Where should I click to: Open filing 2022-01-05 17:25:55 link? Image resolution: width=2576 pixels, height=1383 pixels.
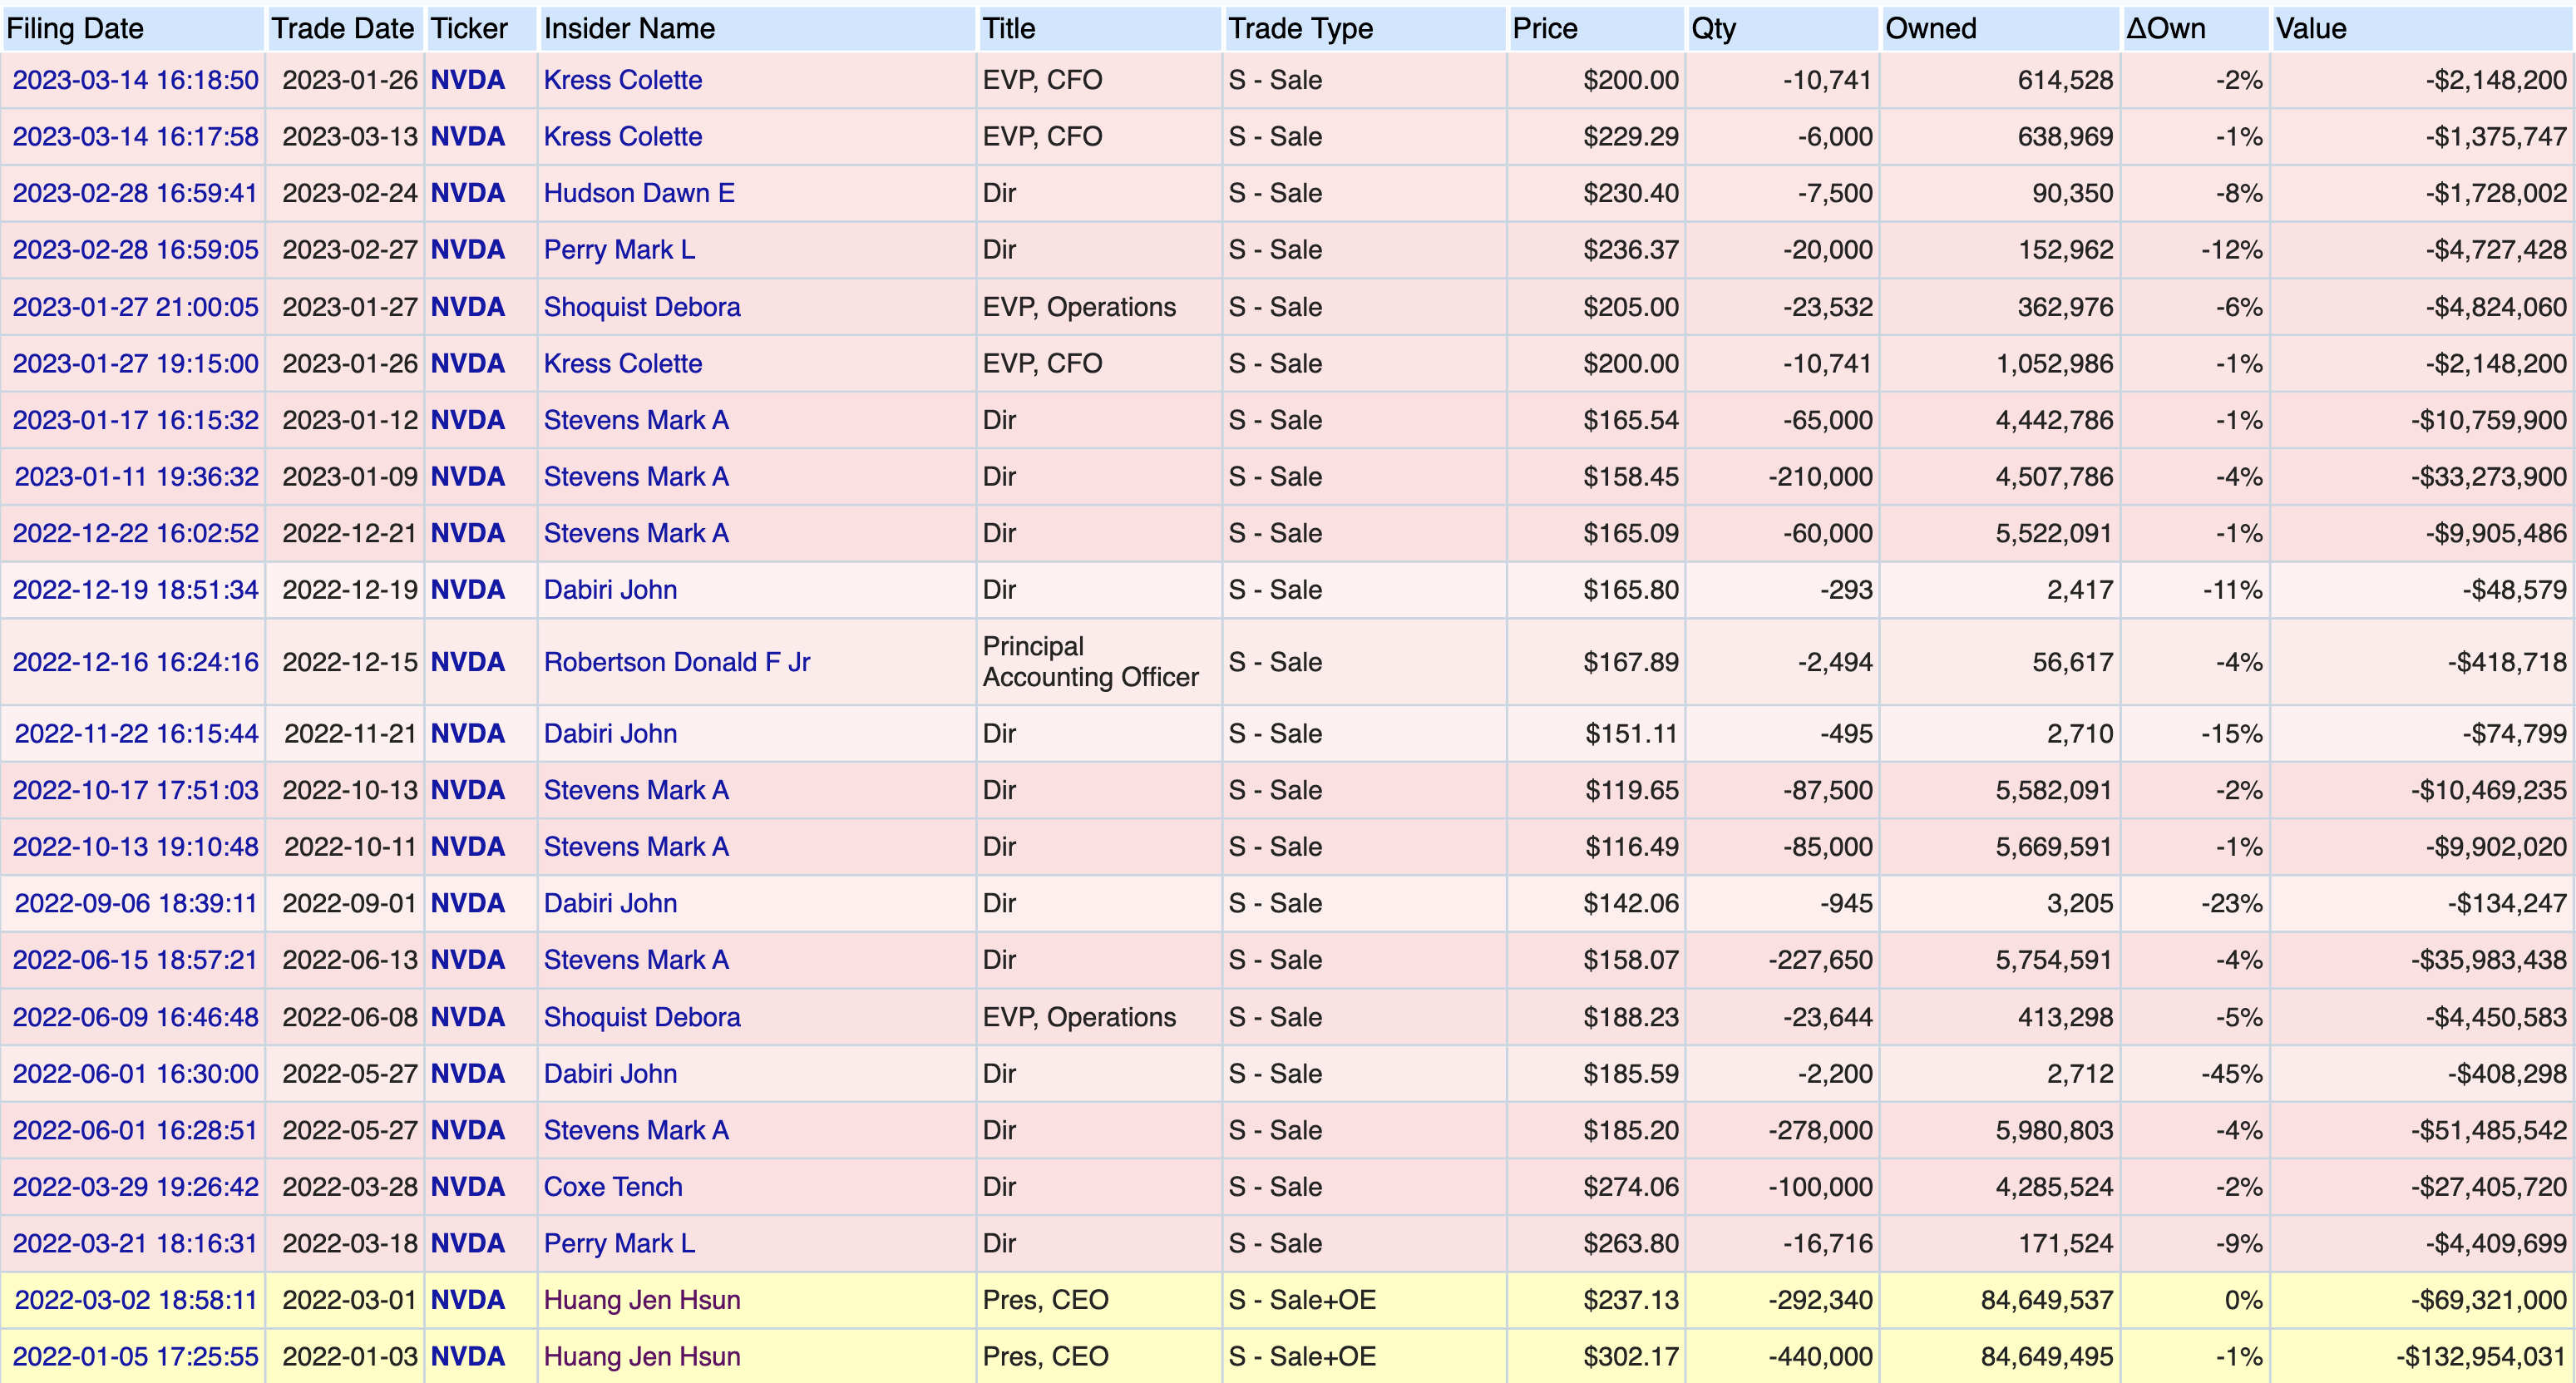click(x=135, y=1357)
